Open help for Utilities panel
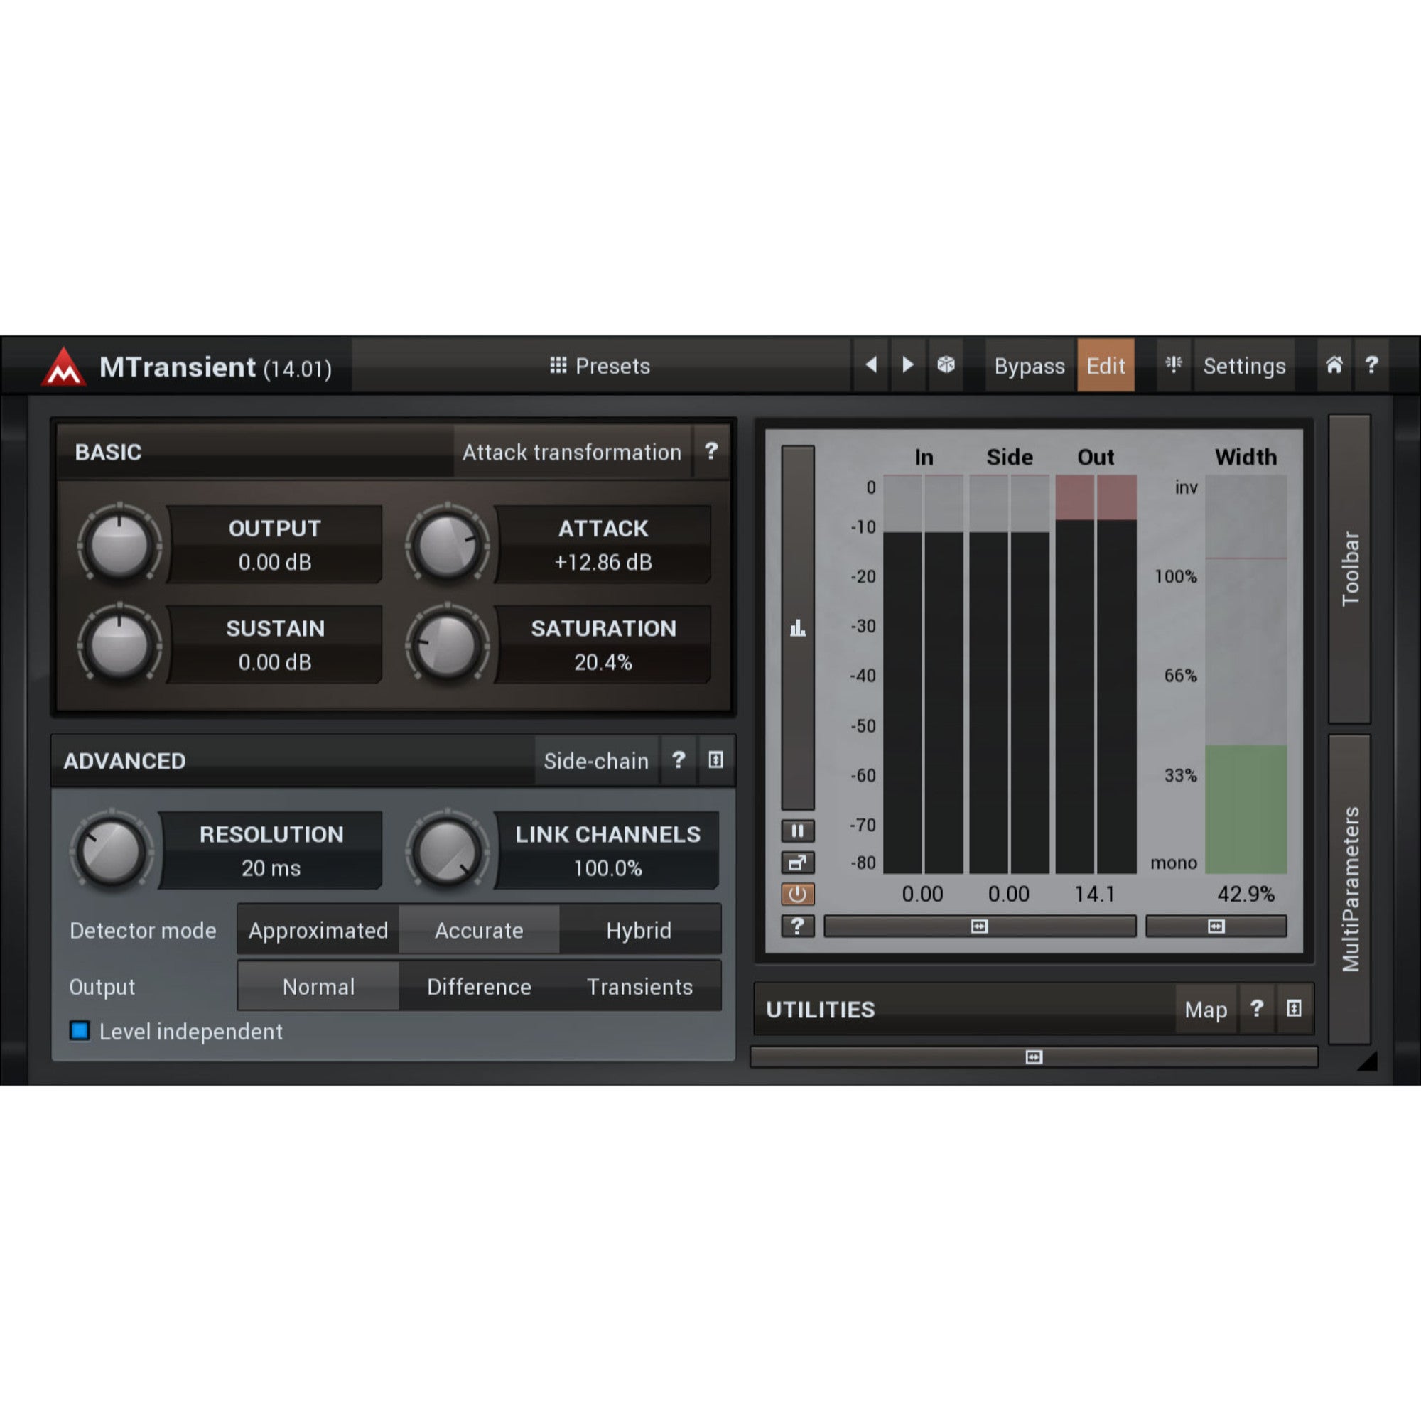This screenshot has width=1421, height=1421. pyautogui.click(x=1257, y=1009)
